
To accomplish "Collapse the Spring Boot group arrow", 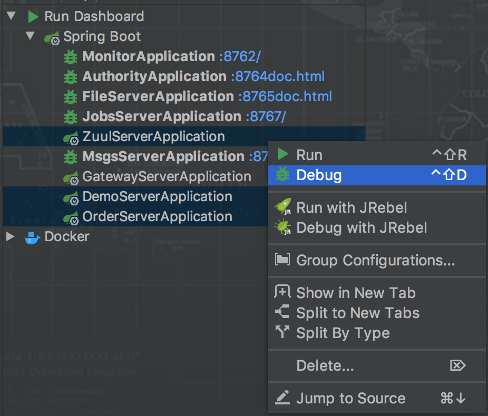I will [30, 36].
